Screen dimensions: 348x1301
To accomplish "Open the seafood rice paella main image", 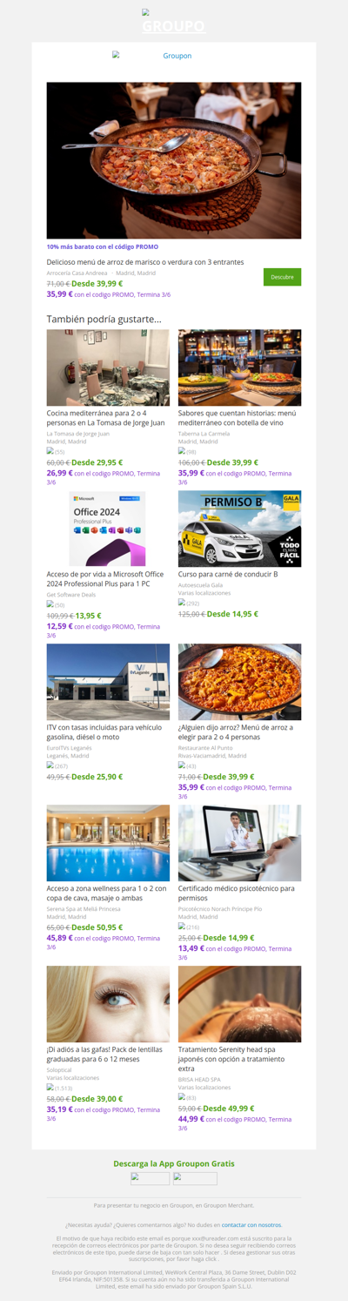I will pyautogui.click(x=174, y=160).
